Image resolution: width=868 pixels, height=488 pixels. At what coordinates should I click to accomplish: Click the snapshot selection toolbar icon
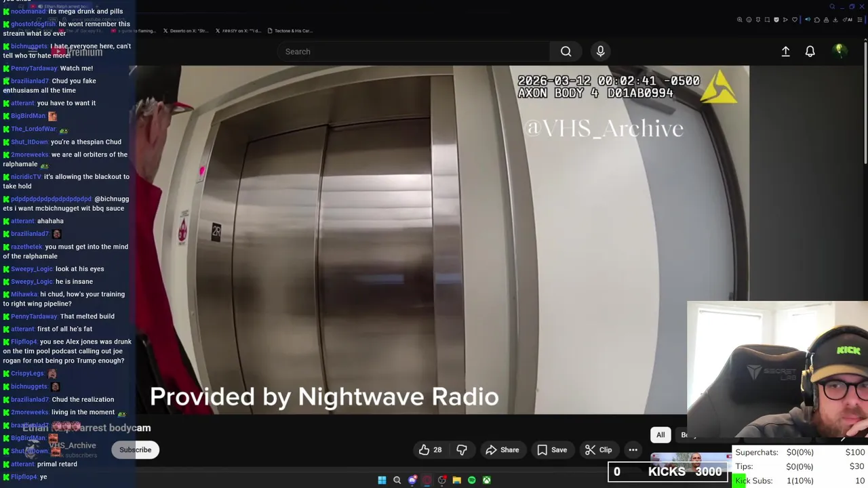click(x=767, y=20)
